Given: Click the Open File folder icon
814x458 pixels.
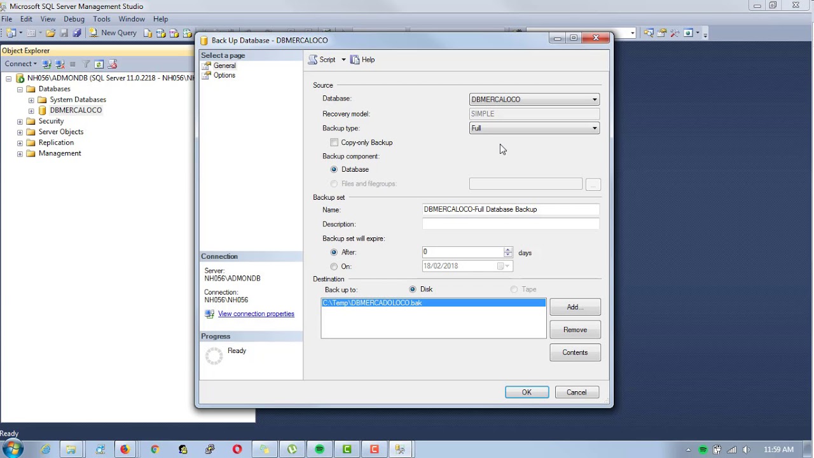Looking at the screenshot, I should [50, 32].
